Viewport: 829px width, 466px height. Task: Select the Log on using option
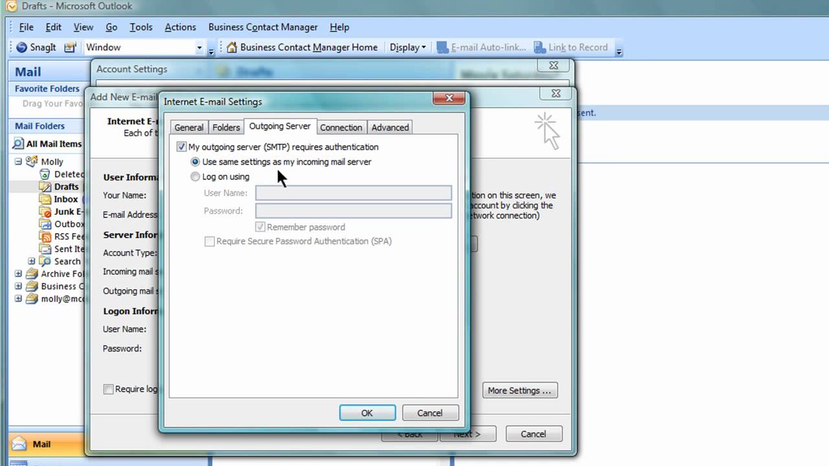pyautogui.click(x=196, y=177)
